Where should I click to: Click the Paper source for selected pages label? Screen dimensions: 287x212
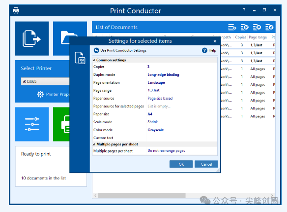point(118,106)
